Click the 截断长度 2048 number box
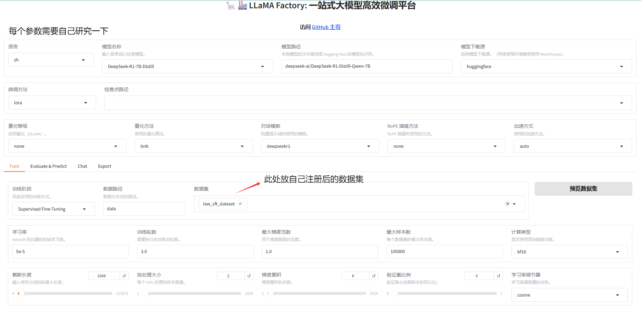 (x=104, y=276)
